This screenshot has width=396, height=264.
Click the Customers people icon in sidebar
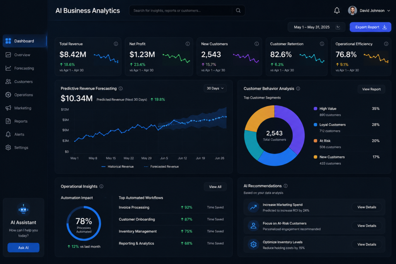tap(8, 82)
